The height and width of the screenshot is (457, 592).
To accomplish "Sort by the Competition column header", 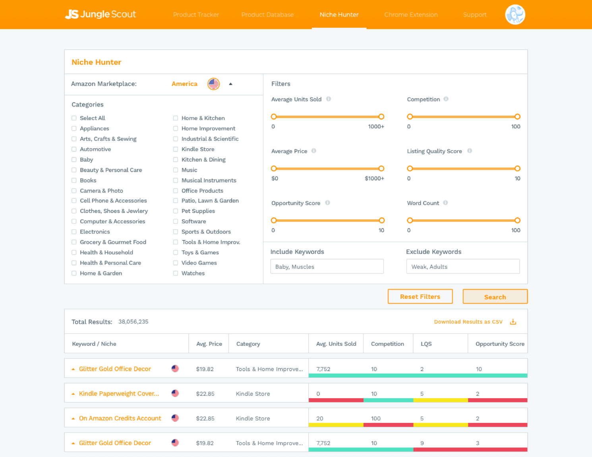I will click(387, 344).
